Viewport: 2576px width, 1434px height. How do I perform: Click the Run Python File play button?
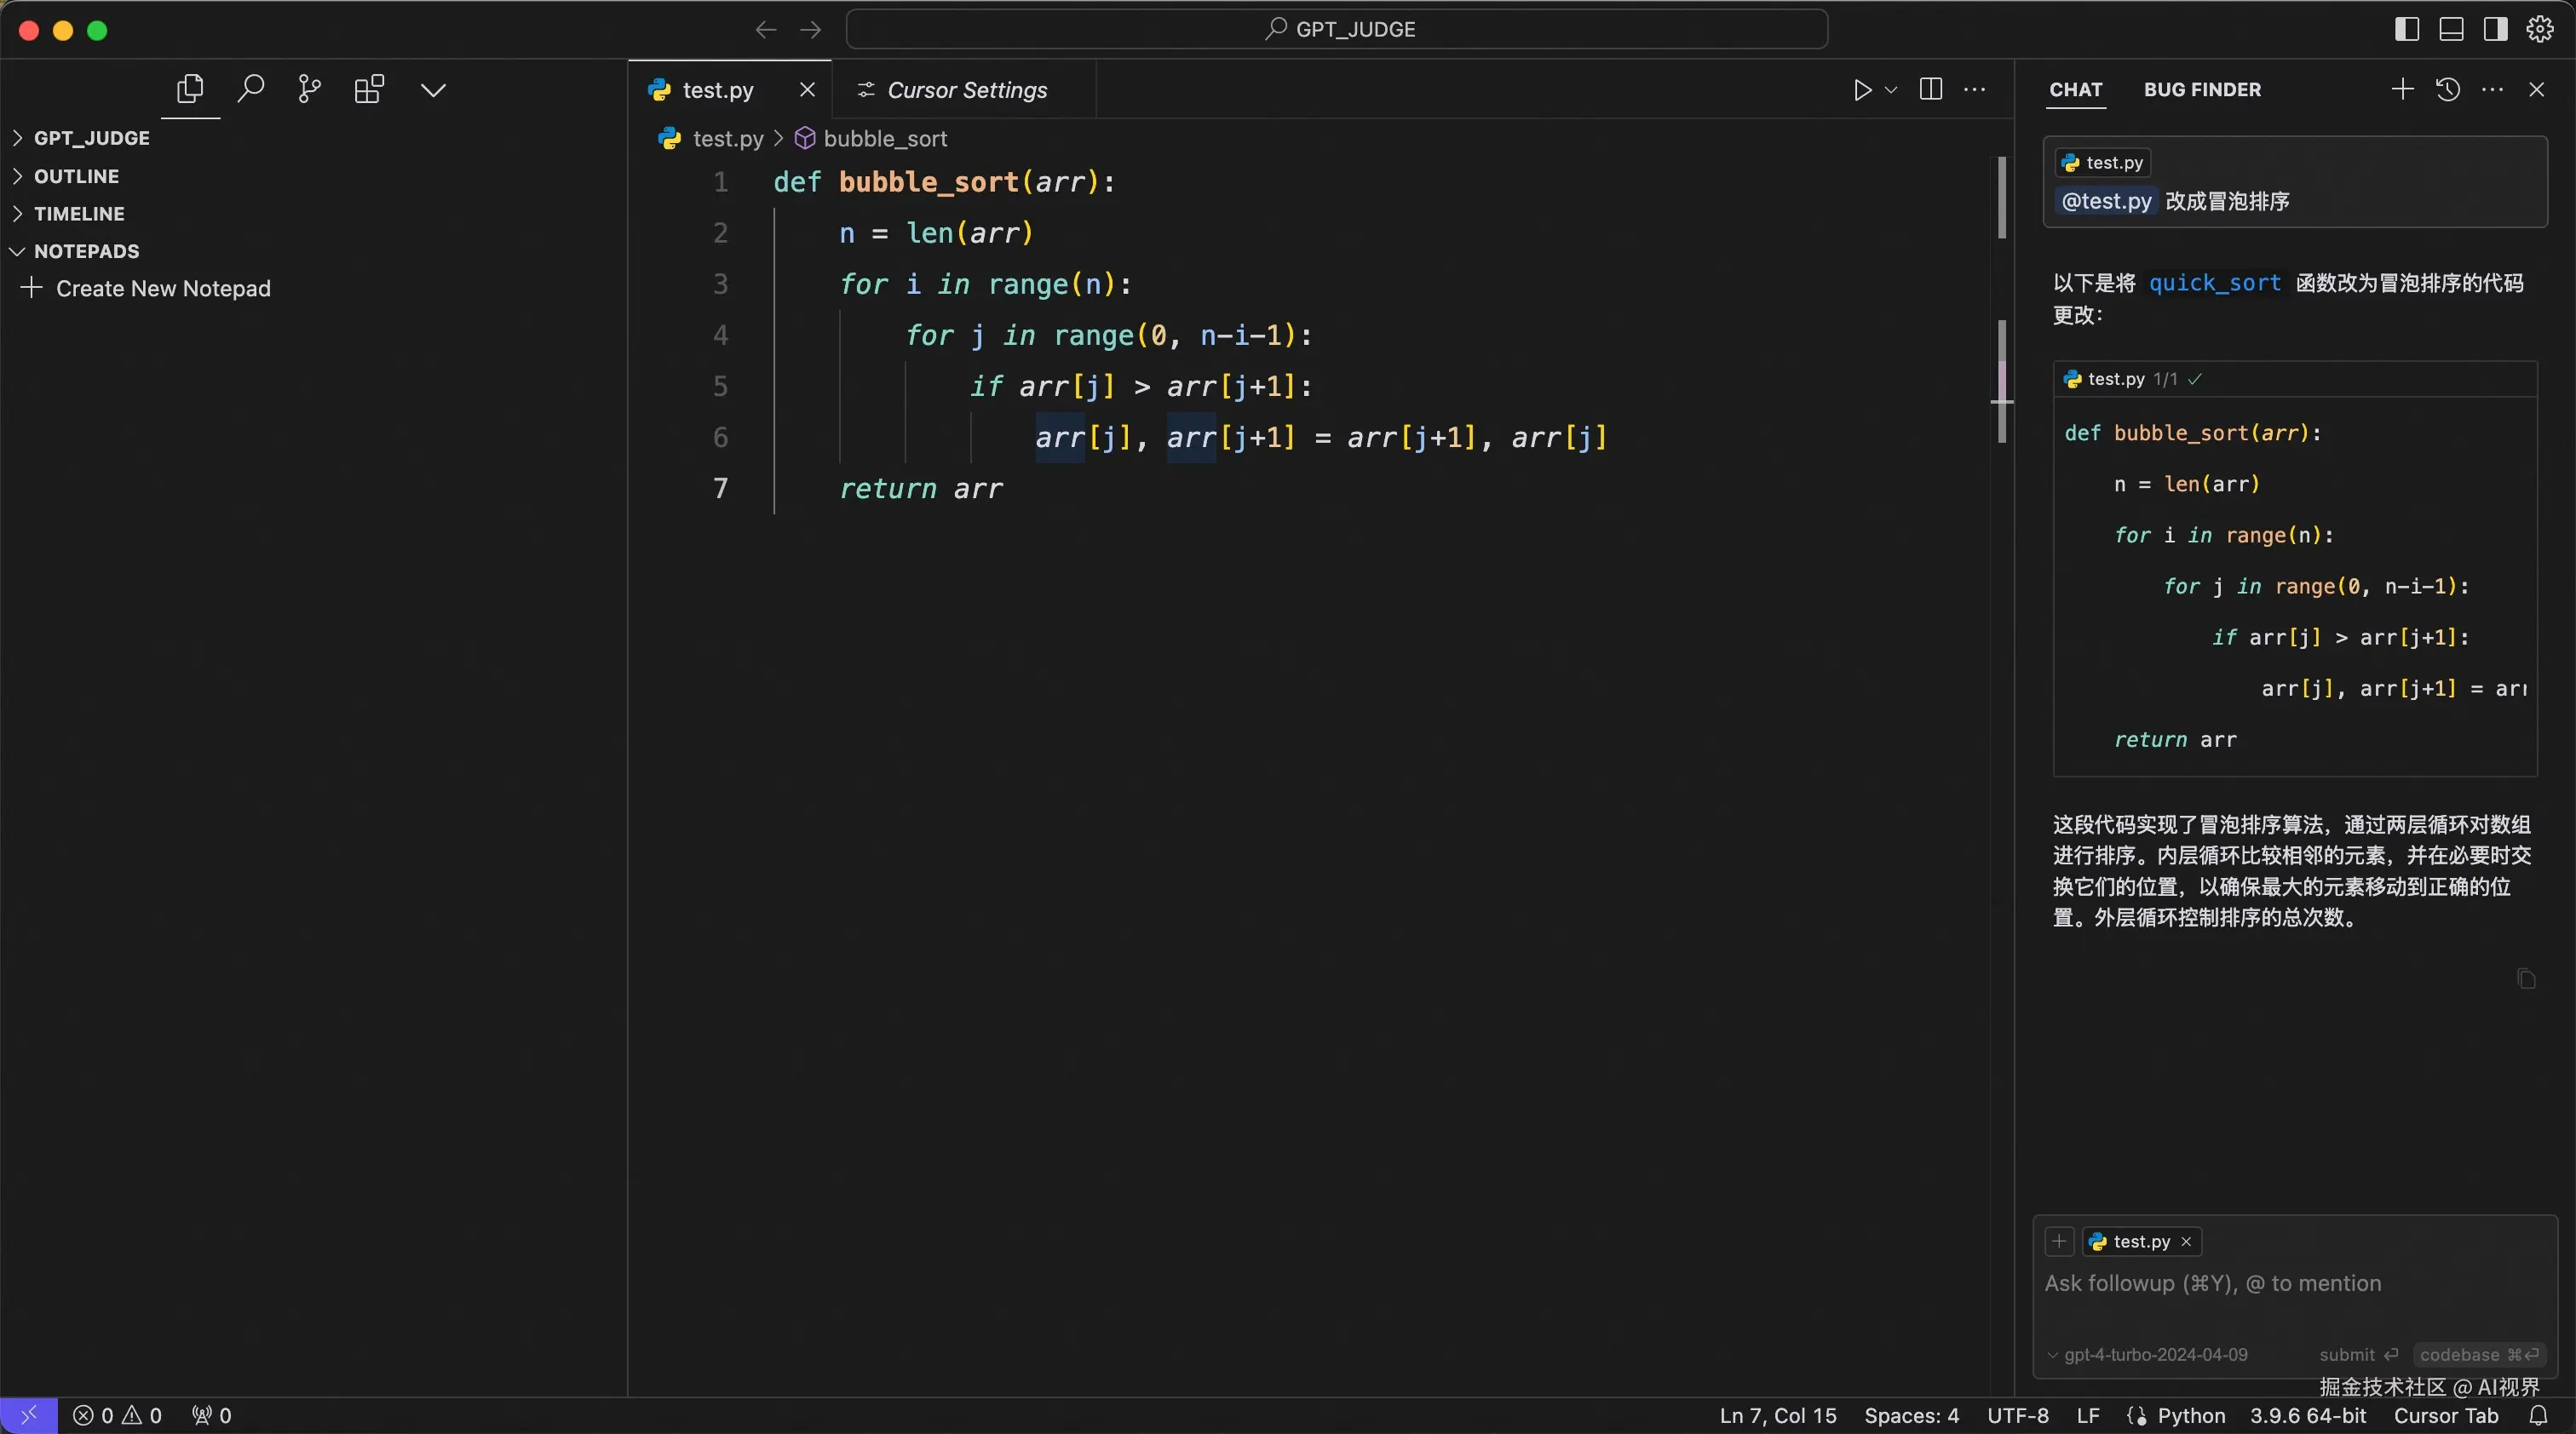pos(1861,90)
